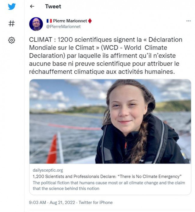
Task: Open the Twitter for iPhone source link
Action: tap(96, 202)
